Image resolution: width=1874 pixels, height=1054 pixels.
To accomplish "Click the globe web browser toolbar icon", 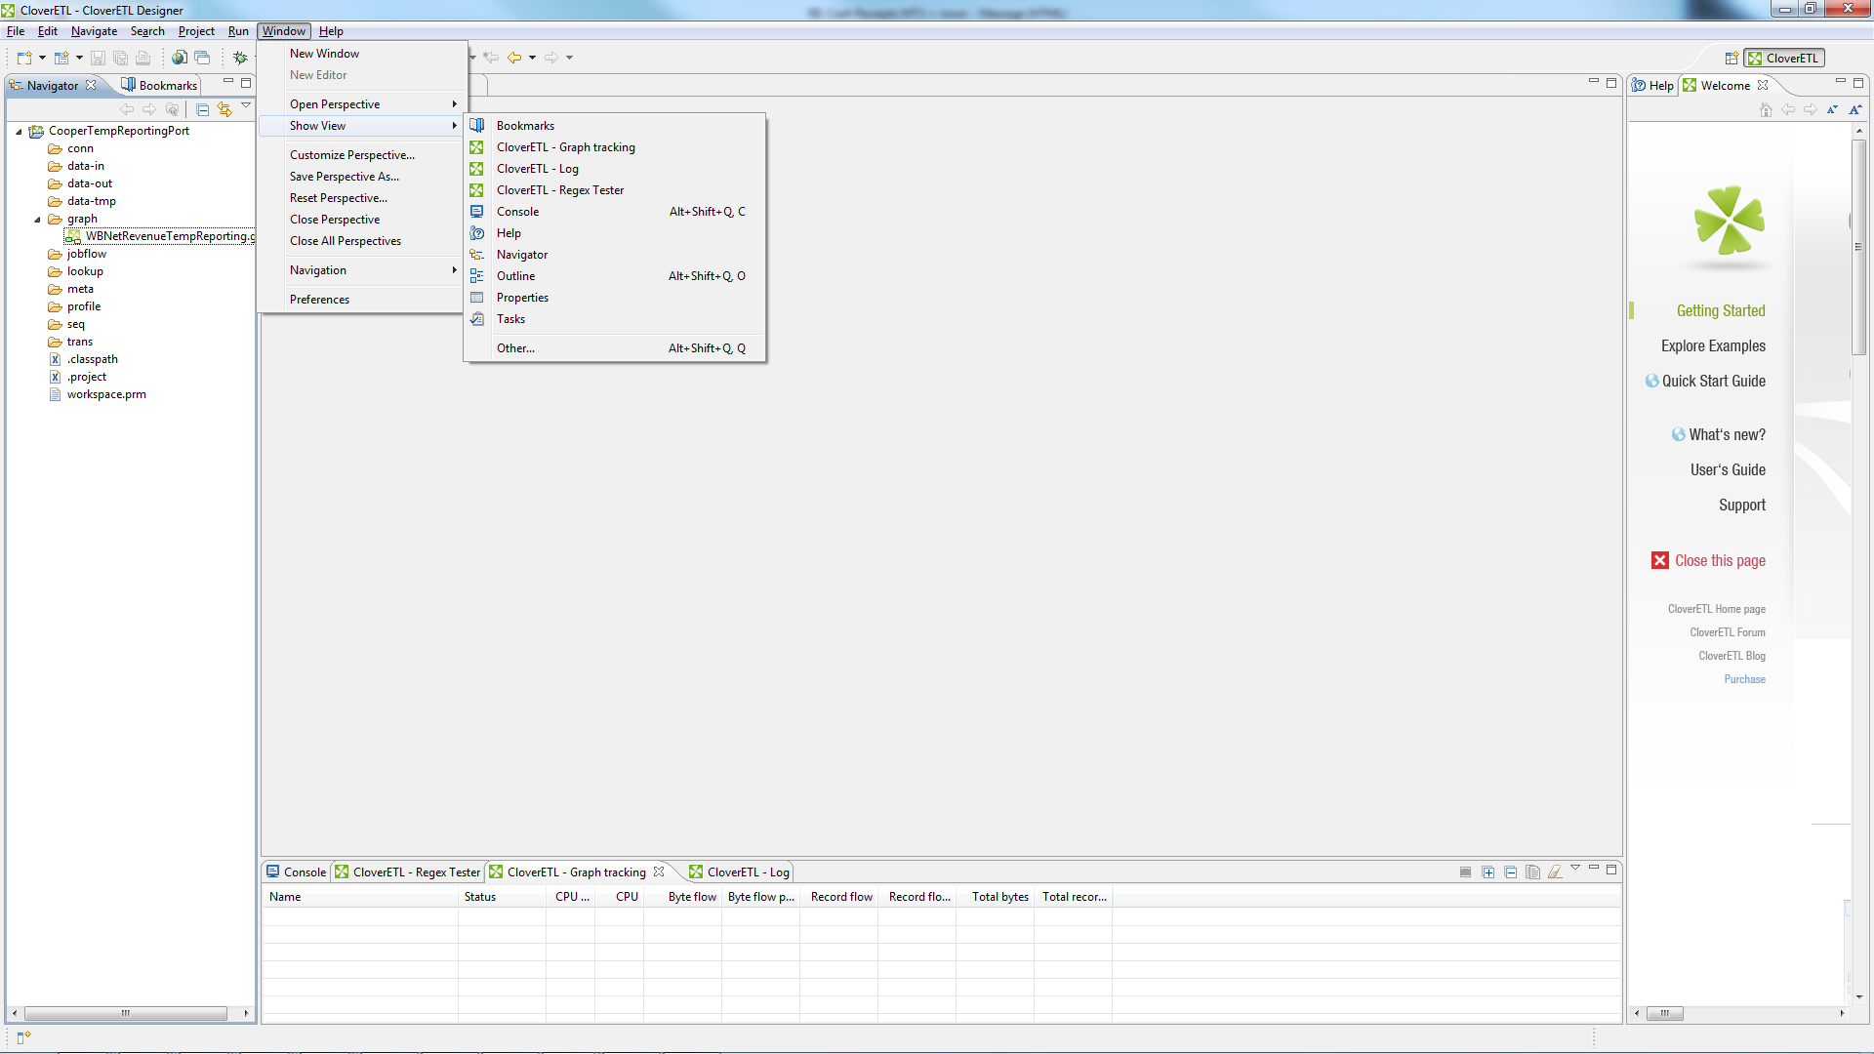I will (x=180, y=58).
